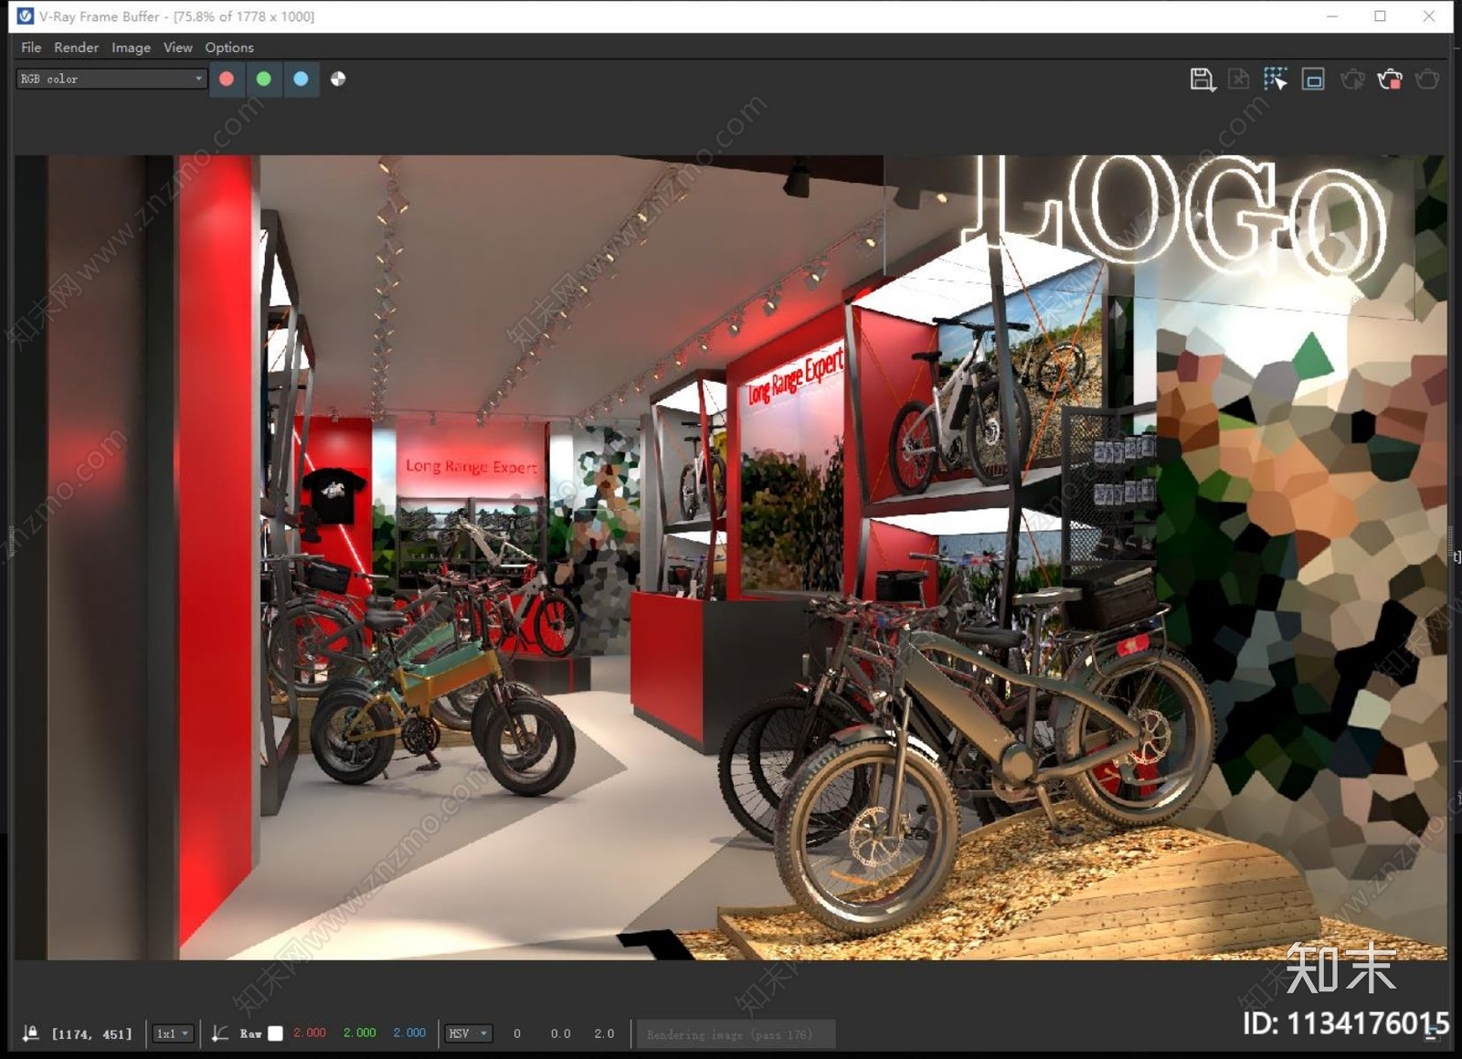Image resolution: width=1462 pixels, height=1059 pixels.
Task: Open the Options menu
Action: pos(229,48)
